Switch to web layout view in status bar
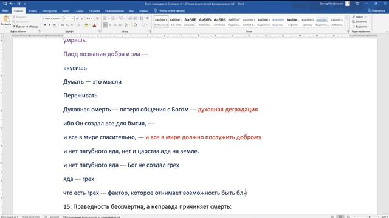Viewport: 389px width, 218px height. [x=348, y=217]
